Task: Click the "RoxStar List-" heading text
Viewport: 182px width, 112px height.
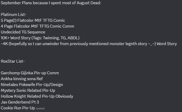Action: click(x=13, y=61)
